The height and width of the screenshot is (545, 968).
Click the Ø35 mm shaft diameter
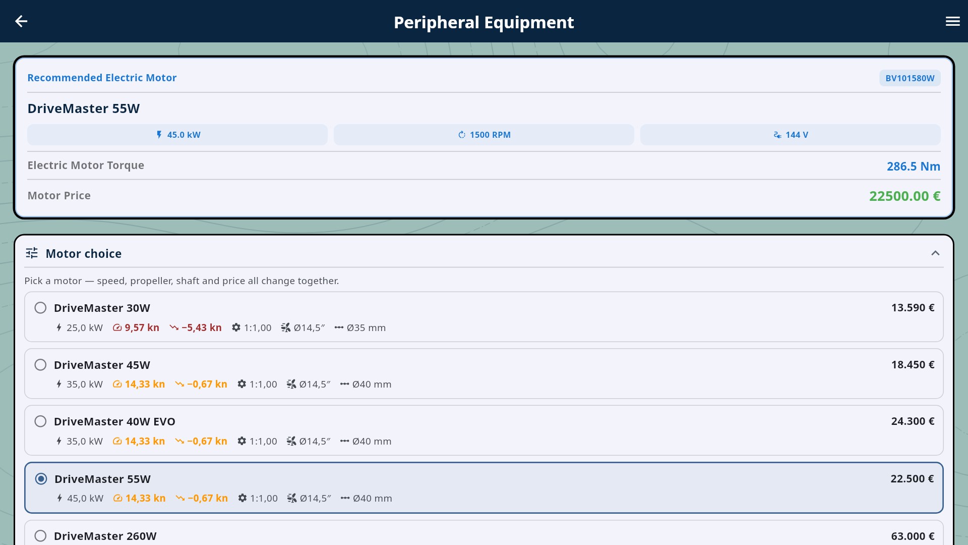point(366,328)
